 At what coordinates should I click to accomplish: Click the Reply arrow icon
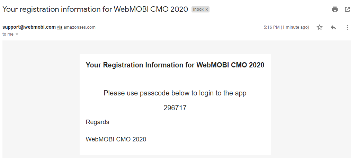coord(333,27)
